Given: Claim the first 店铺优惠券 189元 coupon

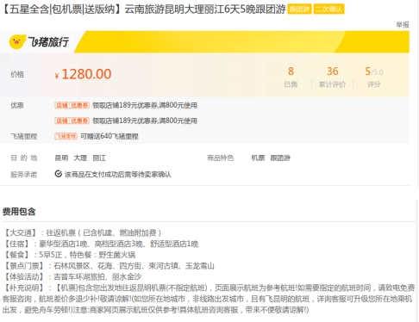Looking at the screenshot, I should pos(72,105).
